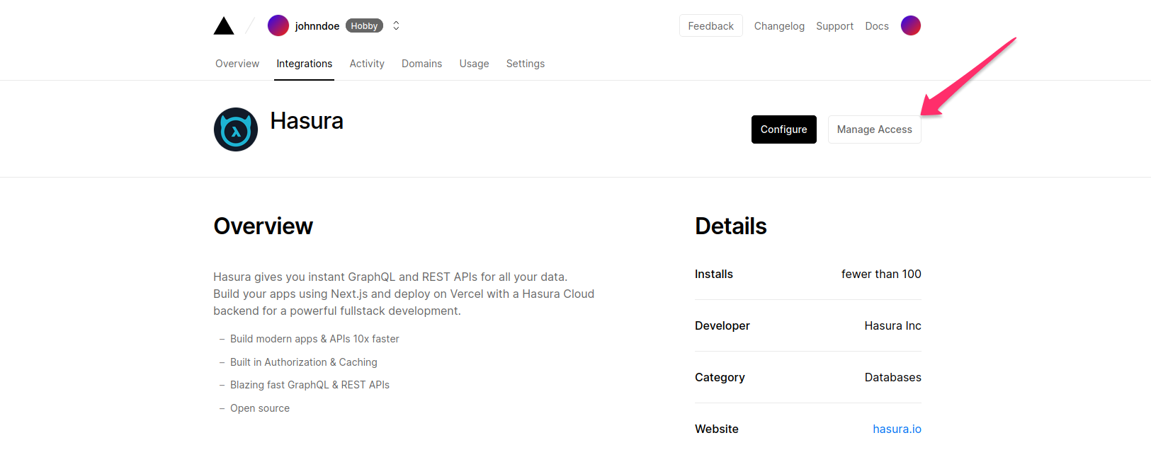1151x462 pixels.
Task: Visit the hasura.io website link
Action: click(897, 429)
